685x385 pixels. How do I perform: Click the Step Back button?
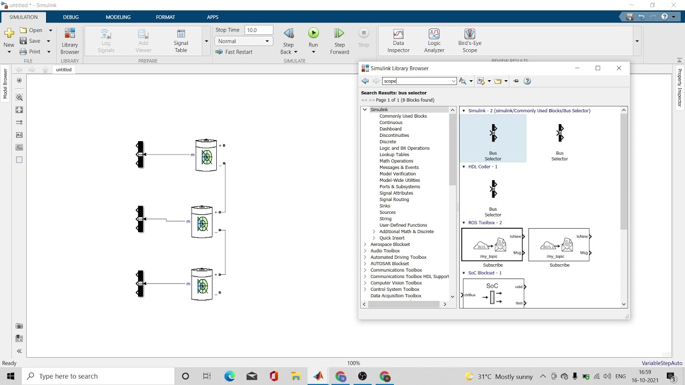tap(288, 41)
